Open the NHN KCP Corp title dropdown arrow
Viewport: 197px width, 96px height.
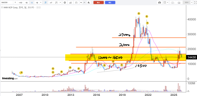pyautogui.click(x=35, y=8)
